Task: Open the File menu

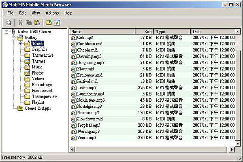Action: tap(11, 13)
